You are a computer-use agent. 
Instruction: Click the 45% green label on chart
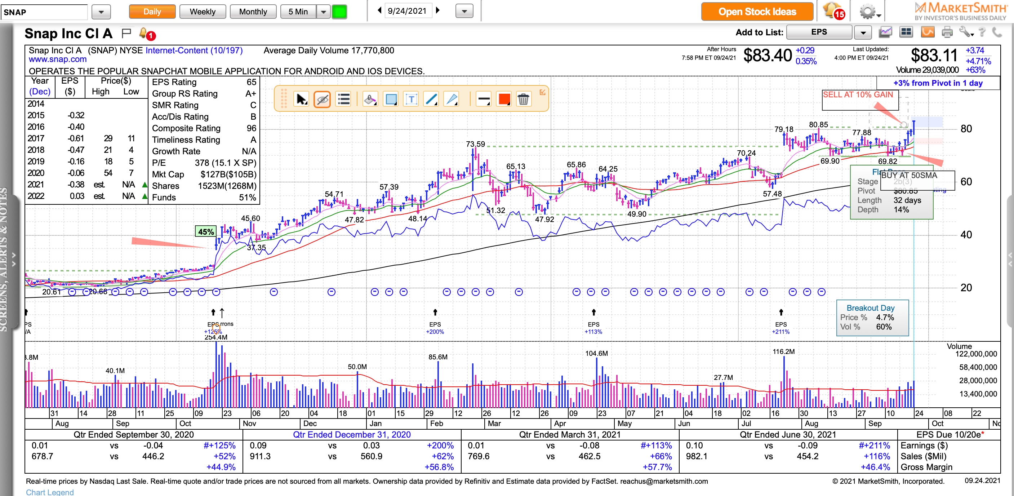(x=206, y=231)
